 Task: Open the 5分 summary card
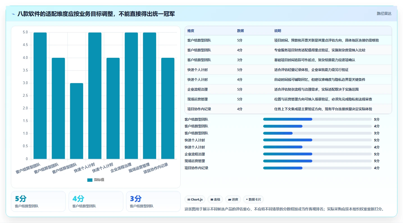coord(38,201)
